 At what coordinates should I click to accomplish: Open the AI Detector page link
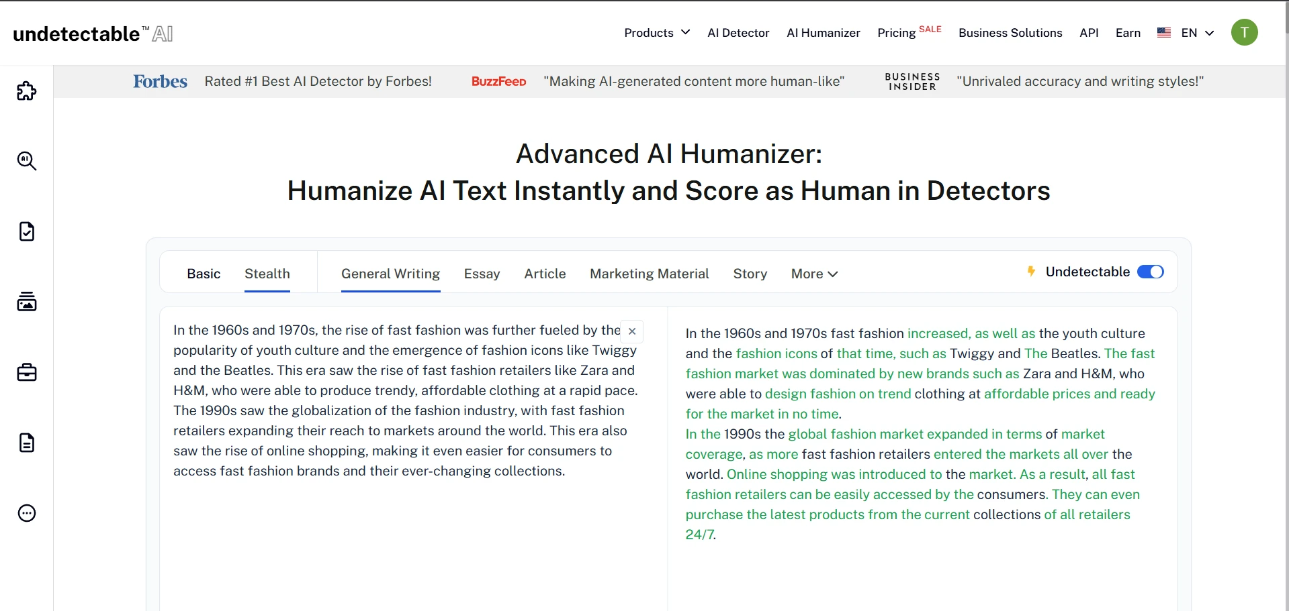[x=738, y=32]
